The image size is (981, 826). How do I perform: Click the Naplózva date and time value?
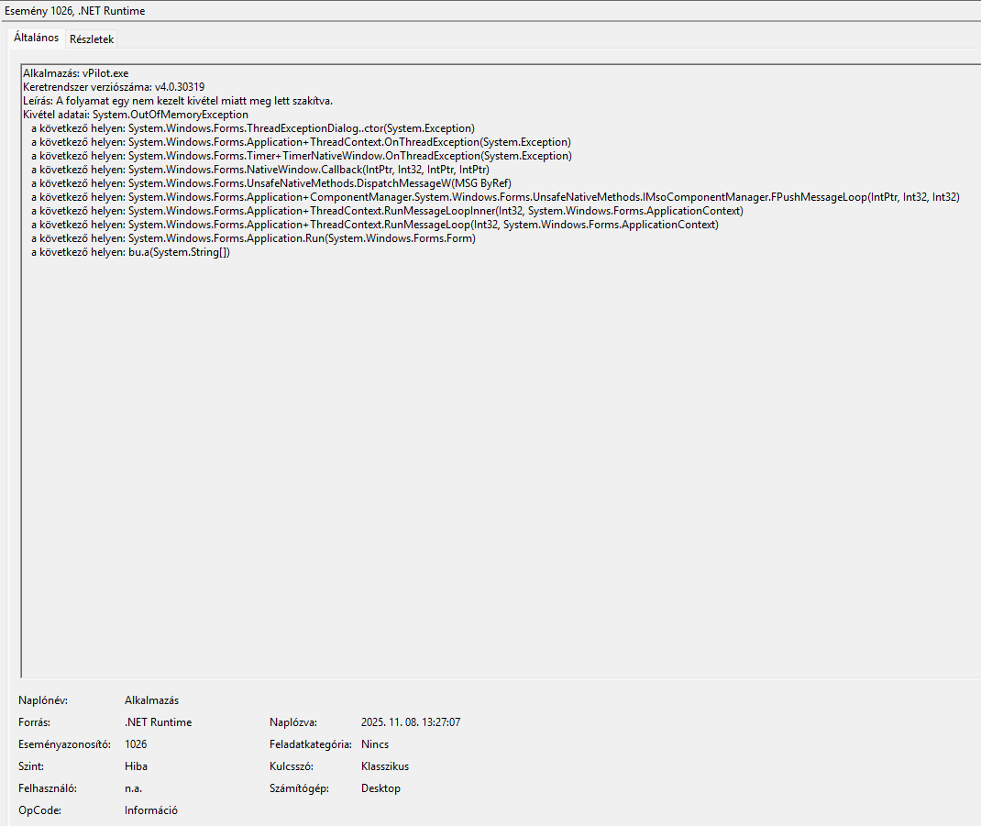[411, 722]
